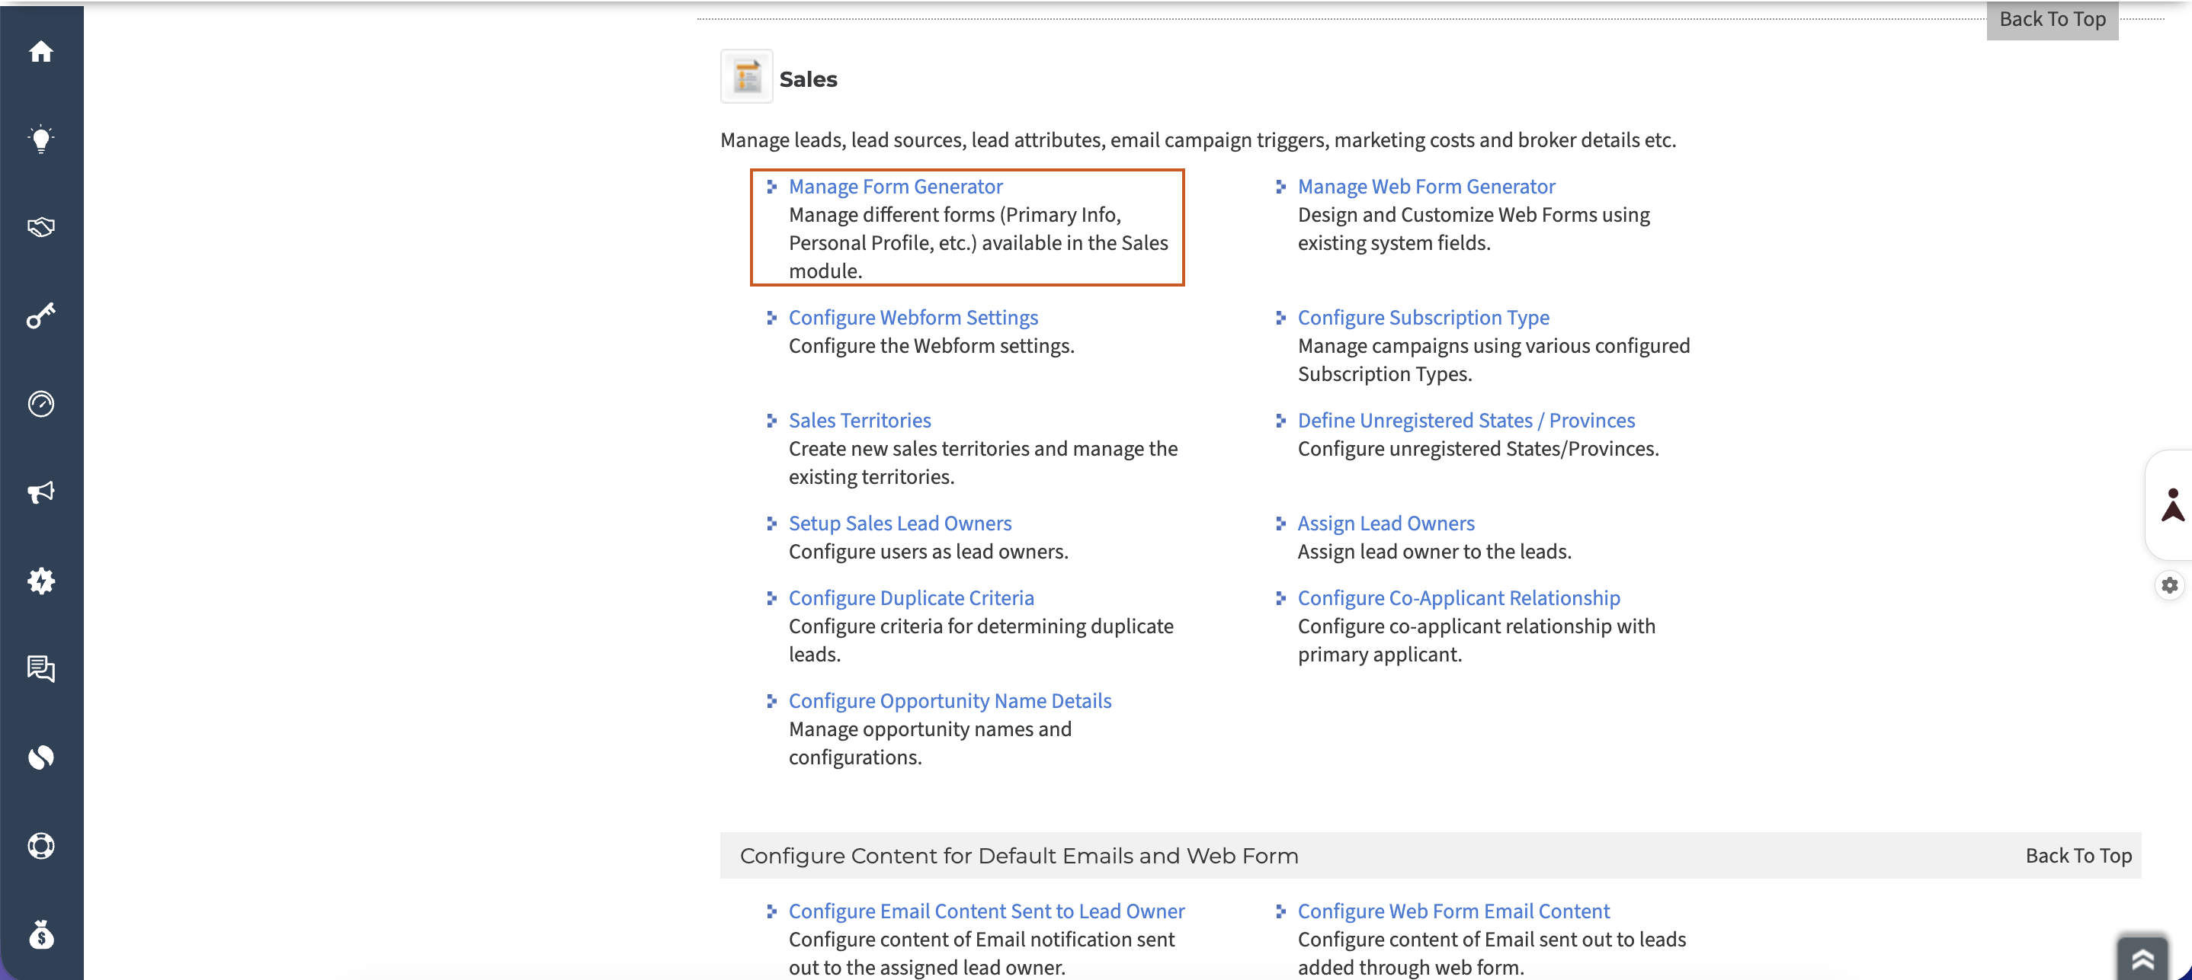
Task: Open the gear badge icon in sidebar
Action: pyautogui.click(x=41, y=581)
